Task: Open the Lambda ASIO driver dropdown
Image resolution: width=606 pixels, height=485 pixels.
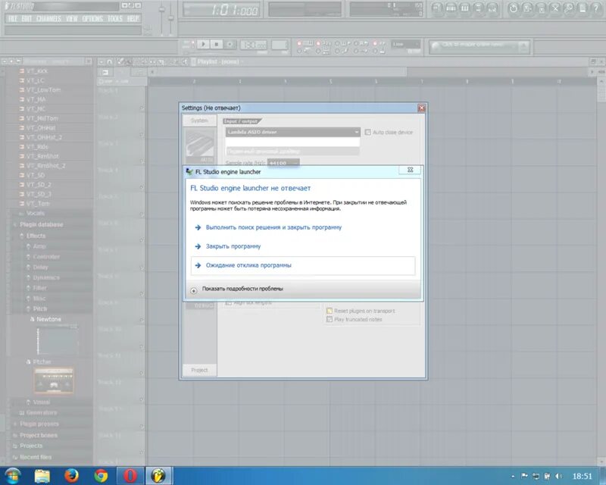Action: click(292, 133)
